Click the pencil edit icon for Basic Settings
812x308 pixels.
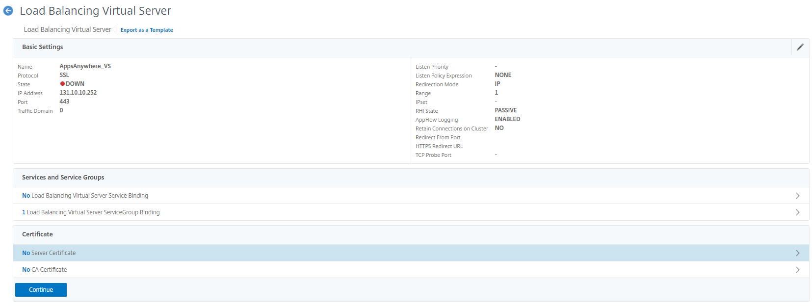(800, 47)
